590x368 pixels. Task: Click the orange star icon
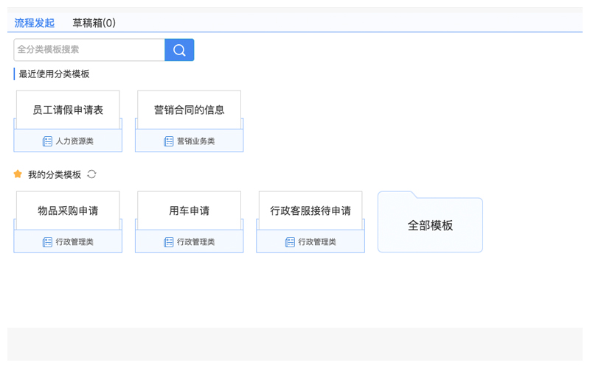[18, 174]
